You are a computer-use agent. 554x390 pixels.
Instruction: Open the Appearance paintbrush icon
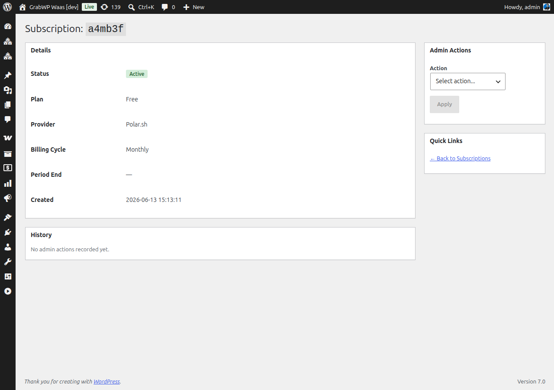[x=8, y=218]
